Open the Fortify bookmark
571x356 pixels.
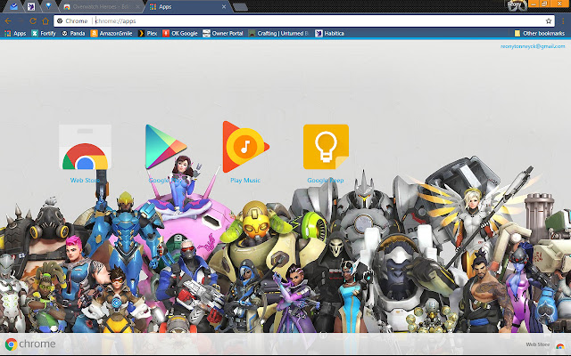coord(44,34)
